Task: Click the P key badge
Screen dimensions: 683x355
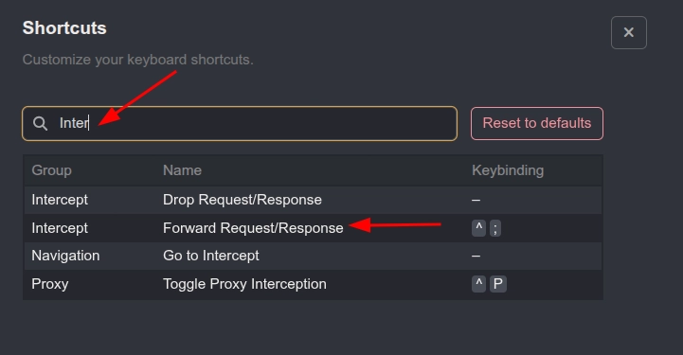Action: (498, 284)
